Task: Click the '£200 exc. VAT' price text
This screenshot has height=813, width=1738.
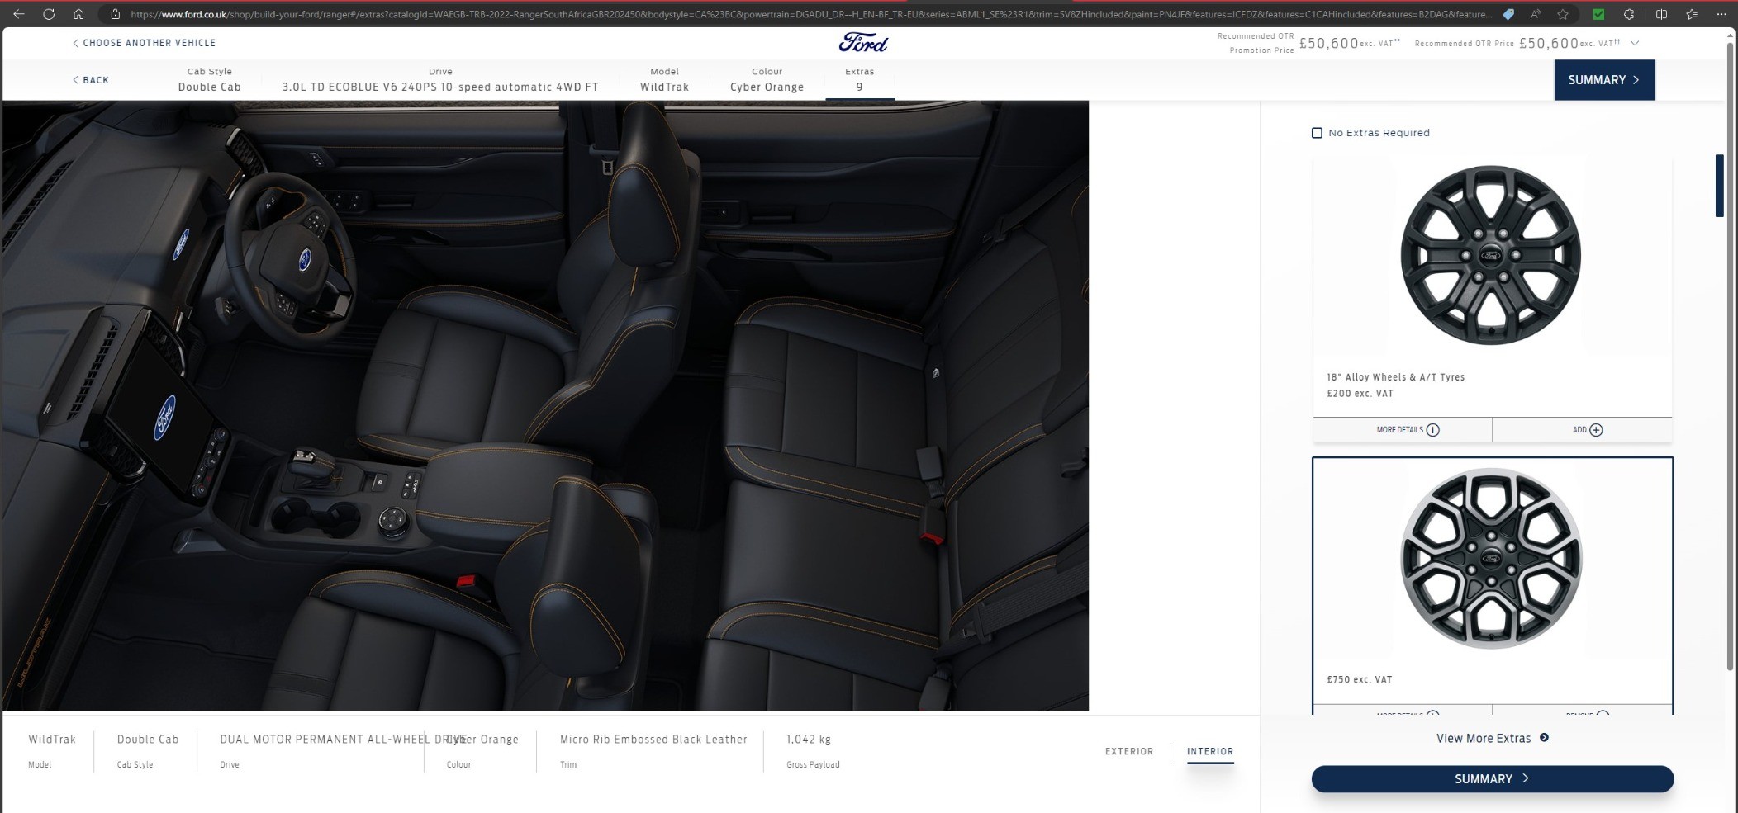Action: (1360, 394)
